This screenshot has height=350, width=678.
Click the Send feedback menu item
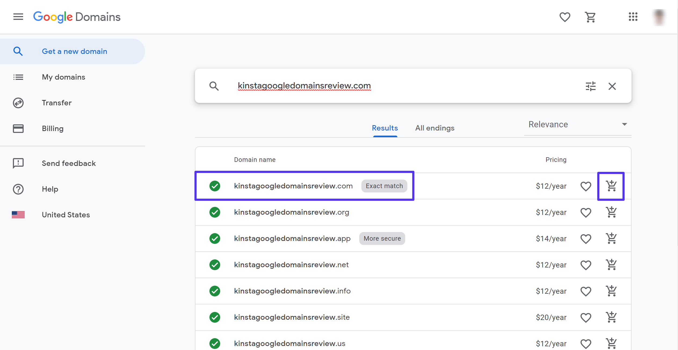pyautogui.click(x=69, y=163)
